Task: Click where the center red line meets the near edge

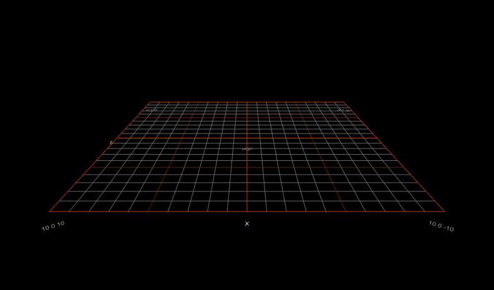Action: click(247, 211)
